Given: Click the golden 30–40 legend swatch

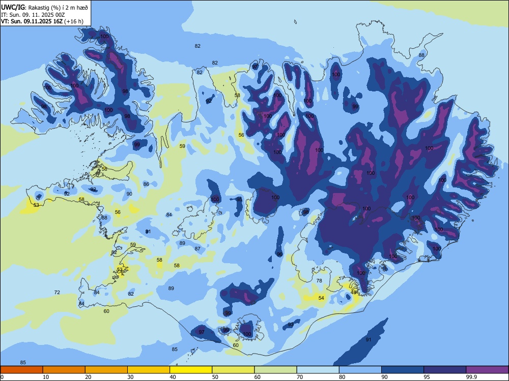Looking at the screenshot, I should (x=149, y=370).
